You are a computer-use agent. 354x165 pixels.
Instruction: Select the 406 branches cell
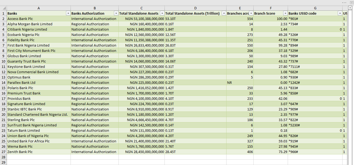pyautogui.click(x=240, y=152)
